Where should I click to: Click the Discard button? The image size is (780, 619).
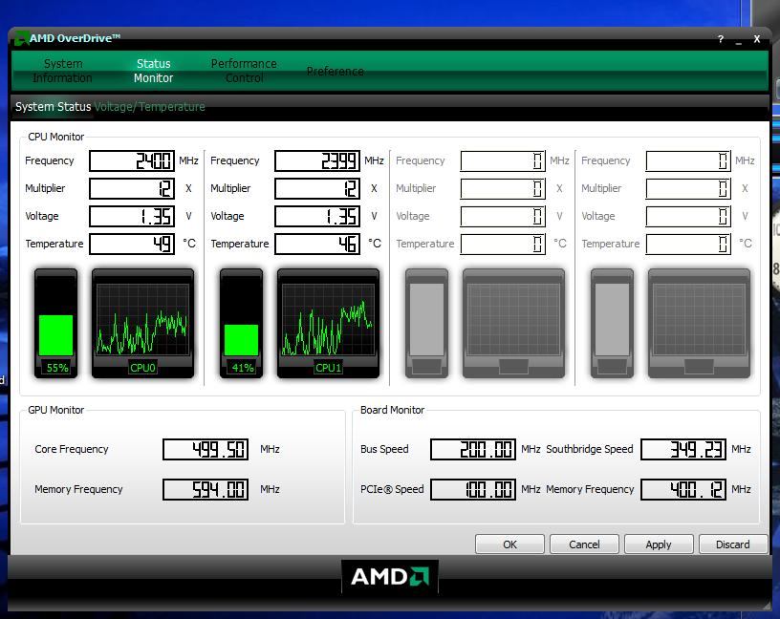tap(733, 544)
